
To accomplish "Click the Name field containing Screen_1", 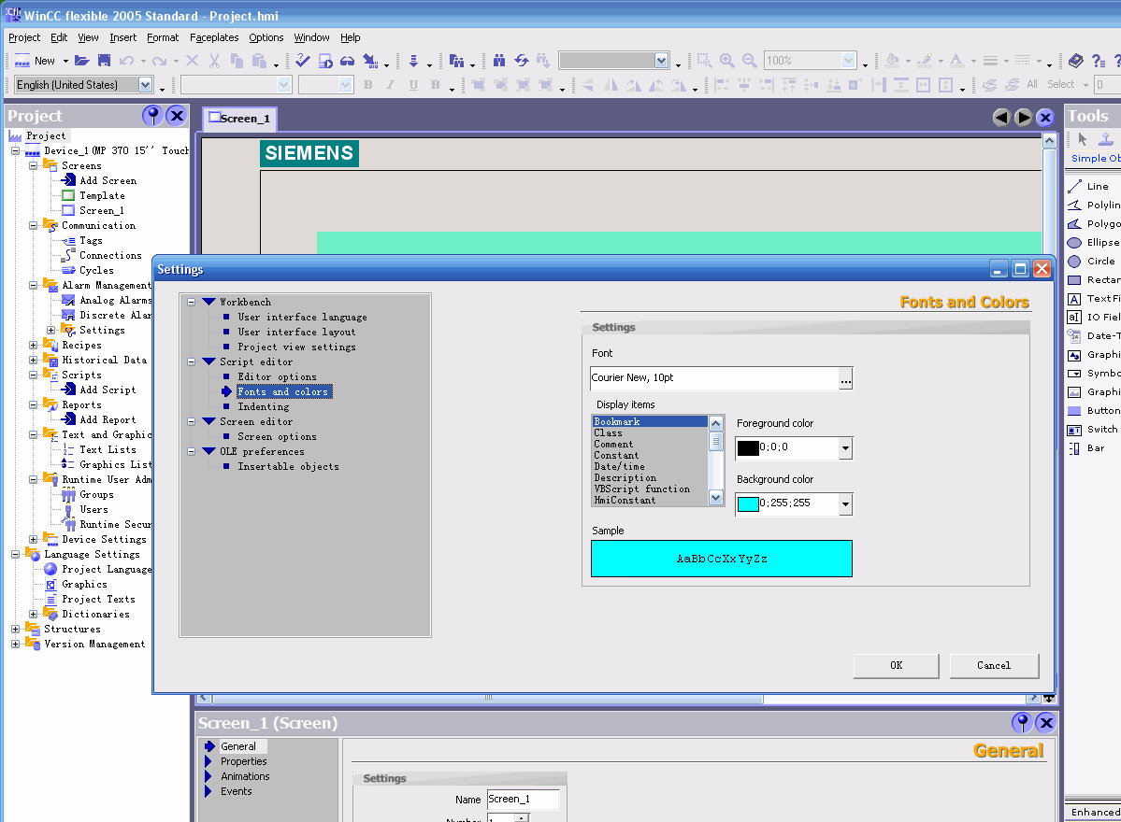I will 523,800.
